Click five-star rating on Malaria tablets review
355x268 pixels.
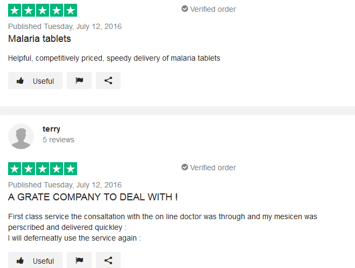click(43, 10)
